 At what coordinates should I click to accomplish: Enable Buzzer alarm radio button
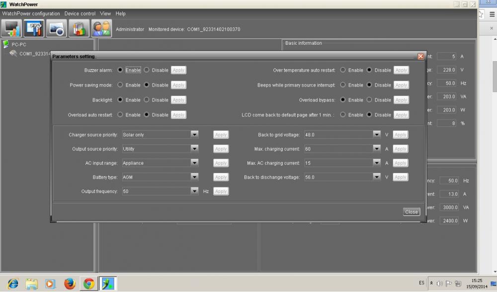click(x=120, y=70)
